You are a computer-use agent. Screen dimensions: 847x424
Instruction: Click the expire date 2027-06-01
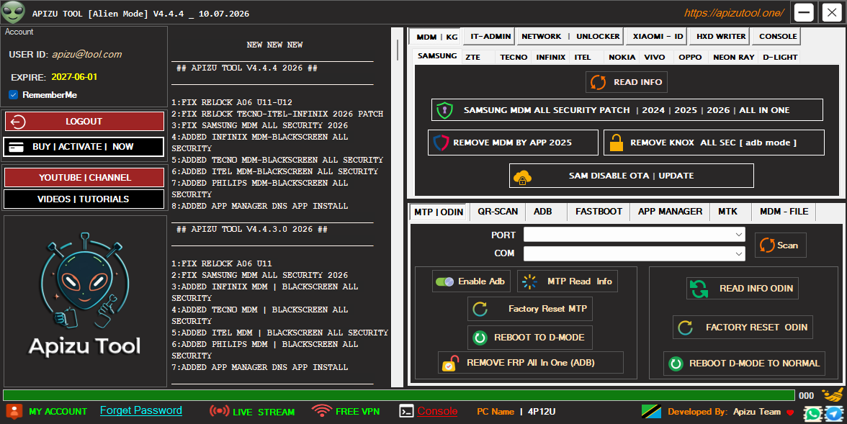74,77
